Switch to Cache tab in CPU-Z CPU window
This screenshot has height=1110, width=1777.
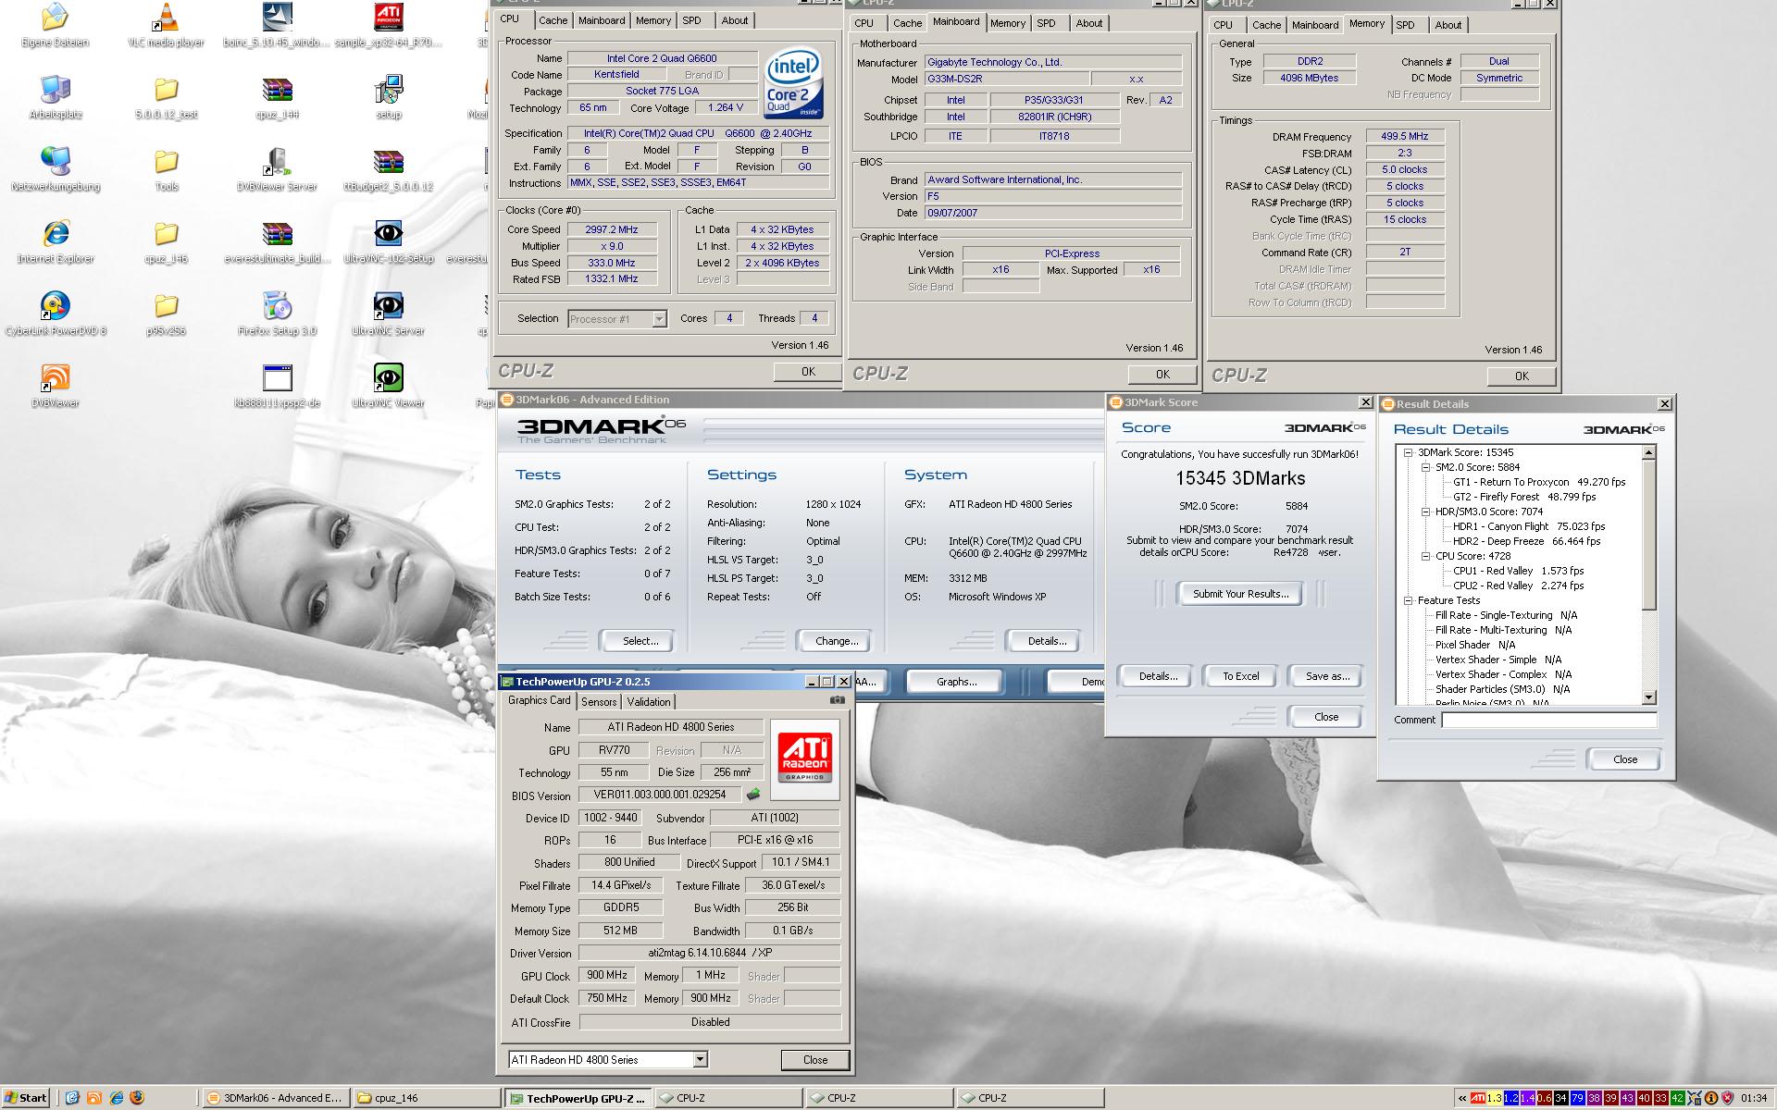(553, 20)
